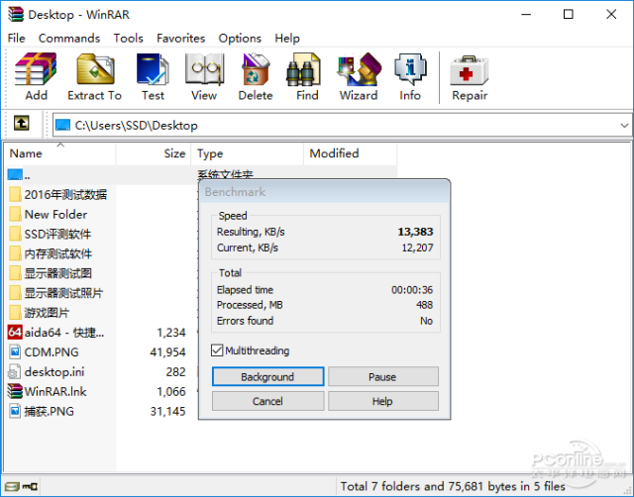Pause the benchmark

[383, 376]
